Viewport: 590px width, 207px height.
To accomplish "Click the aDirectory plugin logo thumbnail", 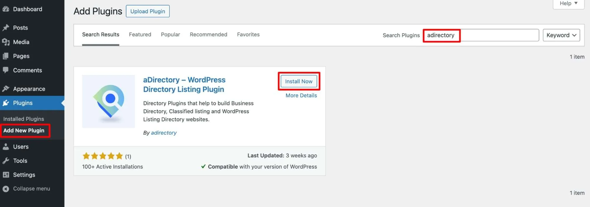I will pos(108,101).
